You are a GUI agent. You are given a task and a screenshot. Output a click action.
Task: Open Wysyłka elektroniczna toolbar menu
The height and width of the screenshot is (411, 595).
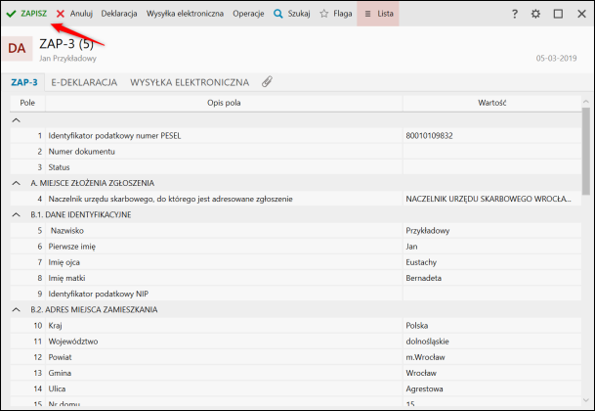point(185,14)
